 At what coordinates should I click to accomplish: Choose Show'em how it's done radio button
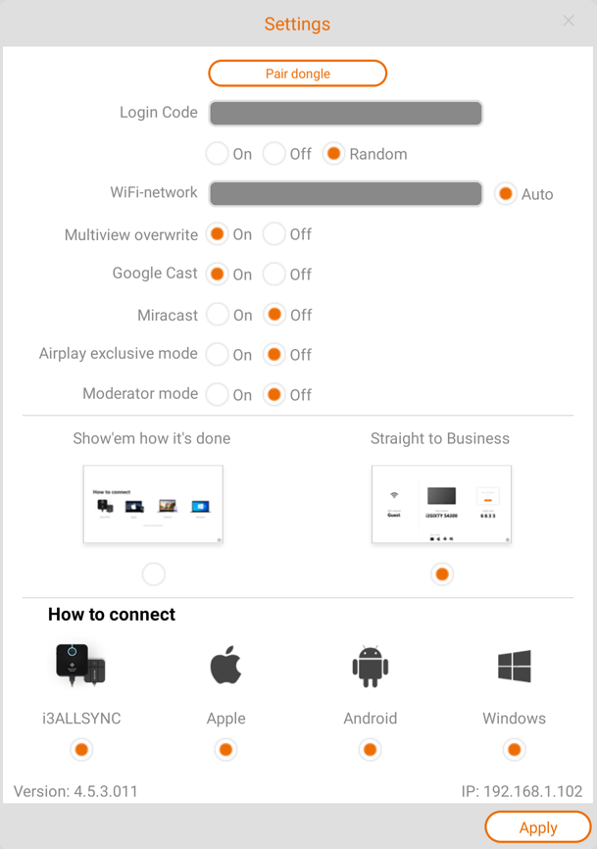pos(153,574)
